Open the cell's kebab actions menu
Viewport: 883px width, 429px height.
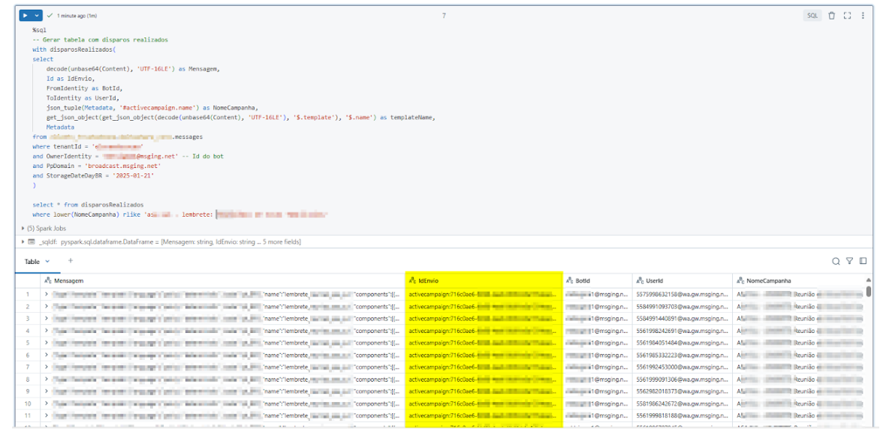coord(863,15)
